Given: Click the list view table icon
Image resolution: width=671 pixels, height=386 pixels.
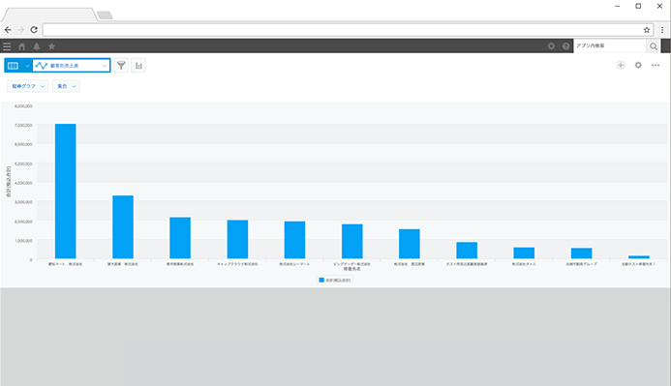Looking at the screenshot, I should (13, 66).
